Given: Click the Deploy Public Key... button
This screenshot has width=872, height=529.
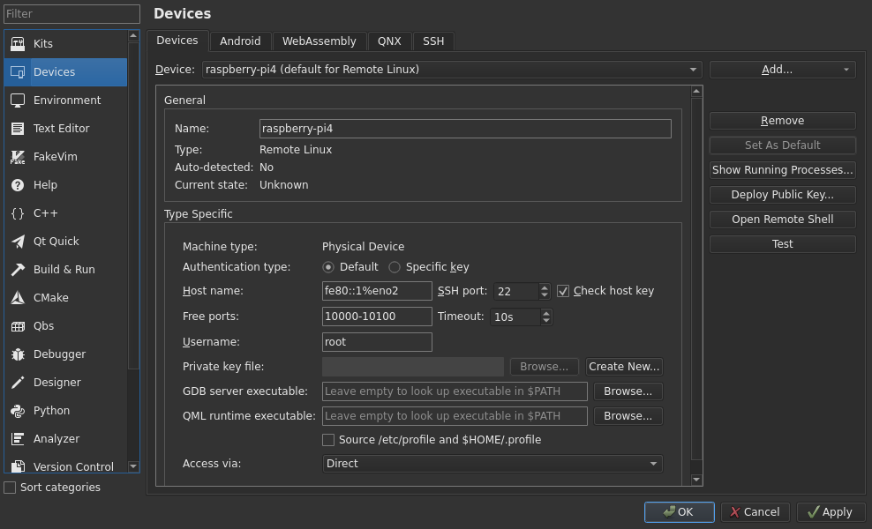Looking at the screenshot, I should coord(782,195).
